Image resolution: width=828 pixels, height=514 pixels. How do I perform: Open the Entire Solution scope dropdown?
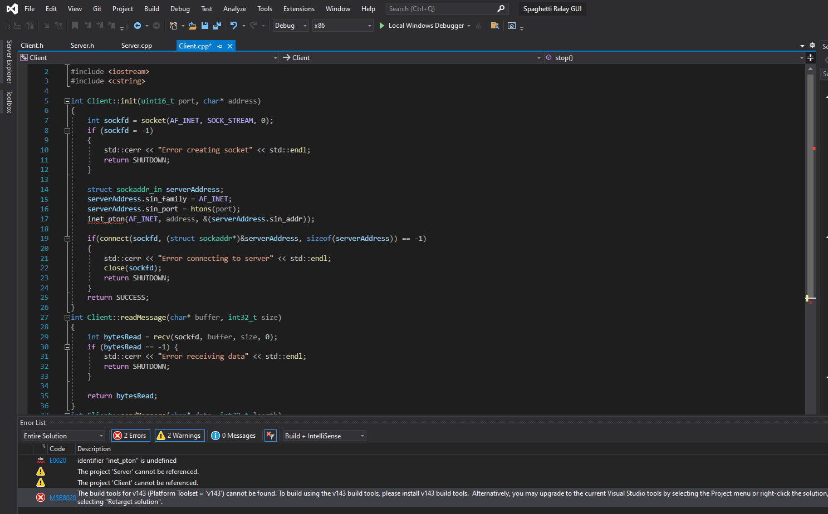63,436
